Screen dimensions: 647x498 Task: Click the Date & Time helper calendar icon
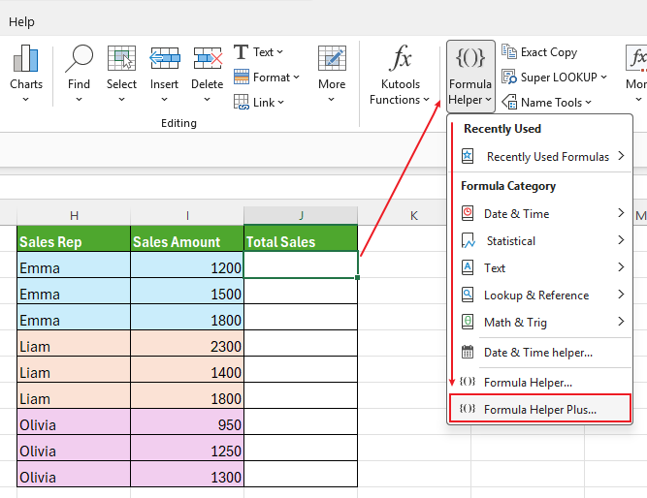pos(468,352)
